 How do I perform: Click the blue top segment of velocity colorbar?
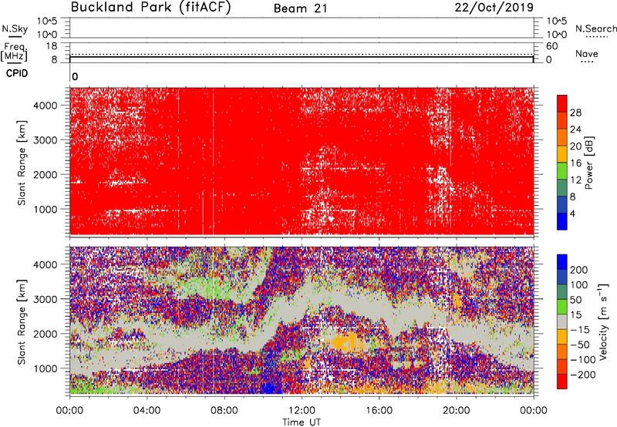pos(562,262)
